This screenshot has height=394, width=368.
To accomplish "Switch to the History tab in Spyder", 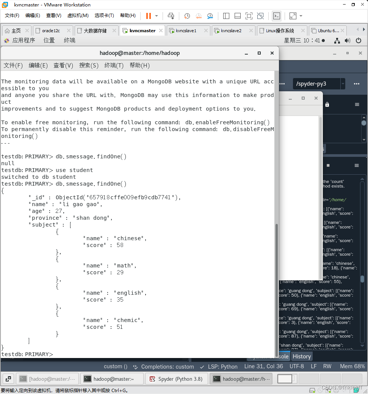I will [301, 356].
